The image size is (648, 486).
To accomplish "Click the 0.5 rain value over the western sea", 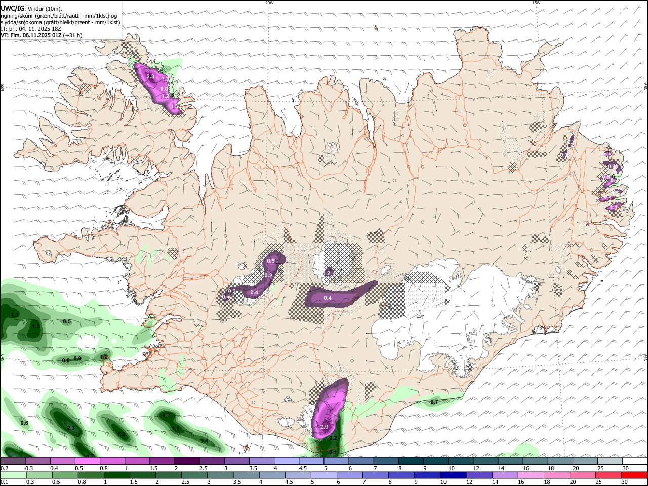I will [67, 321].
